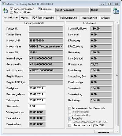This screenshot has height=136, width=122.
Task: Click the Projektabzüge value field
Action: coord(101,82)
